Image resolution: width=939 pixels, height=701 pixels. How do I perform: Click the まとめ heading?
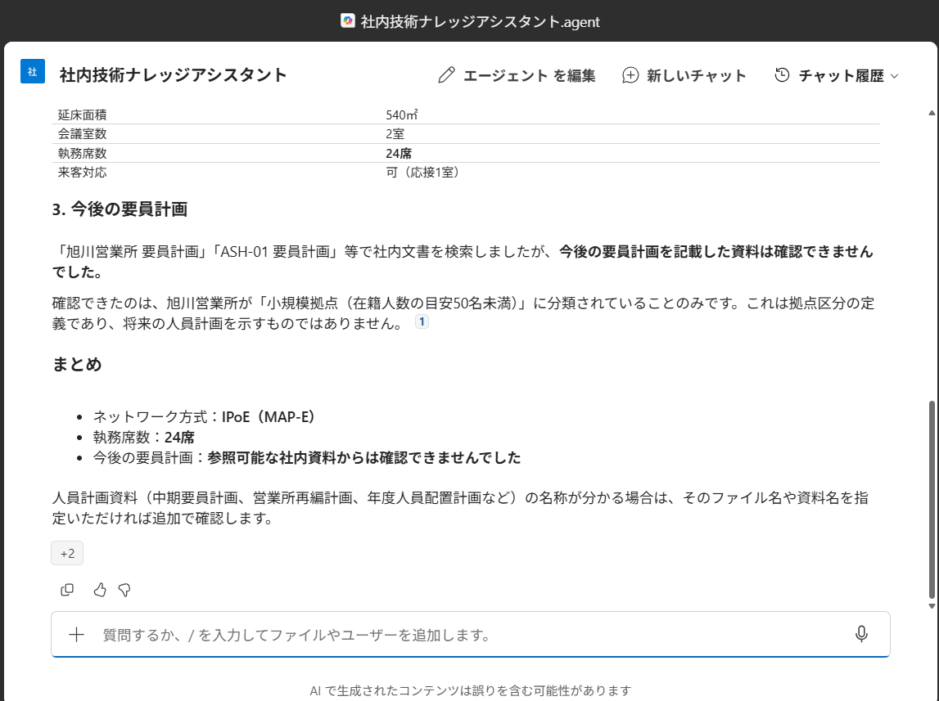click(77, 364)
